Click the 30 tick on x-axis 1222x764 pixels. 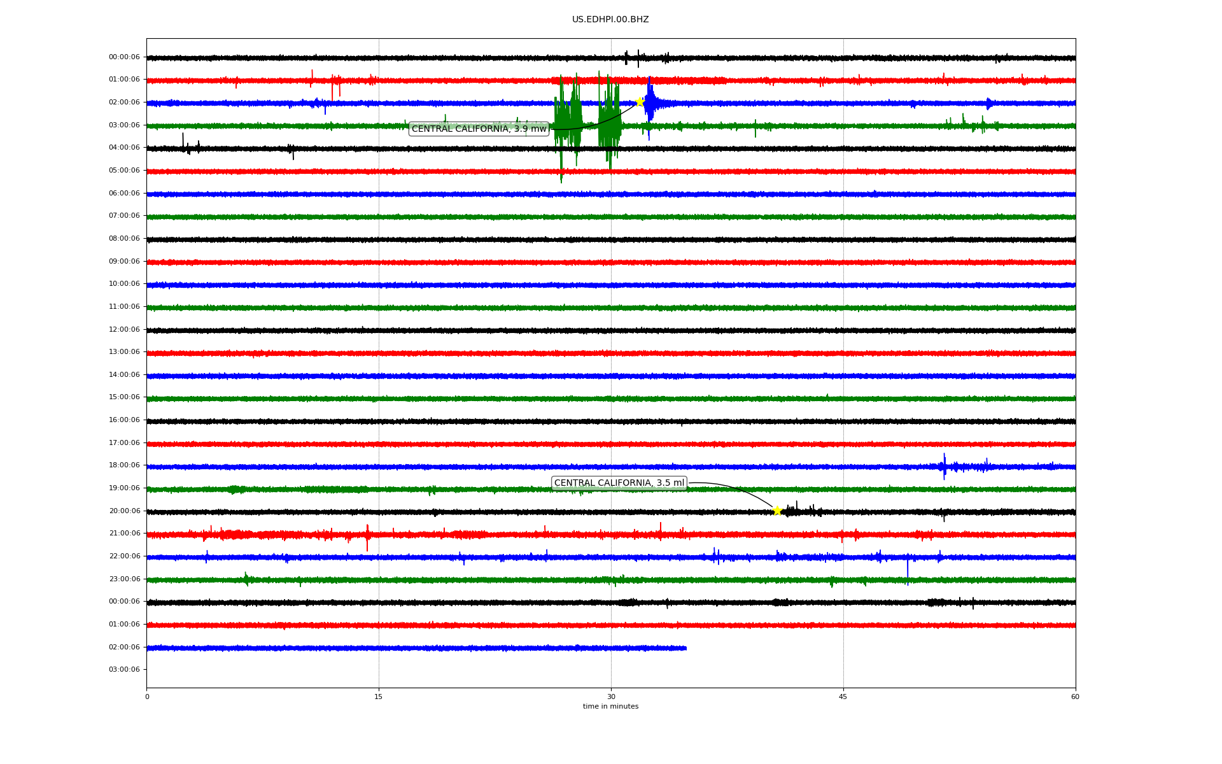click(x=611, y=697)
